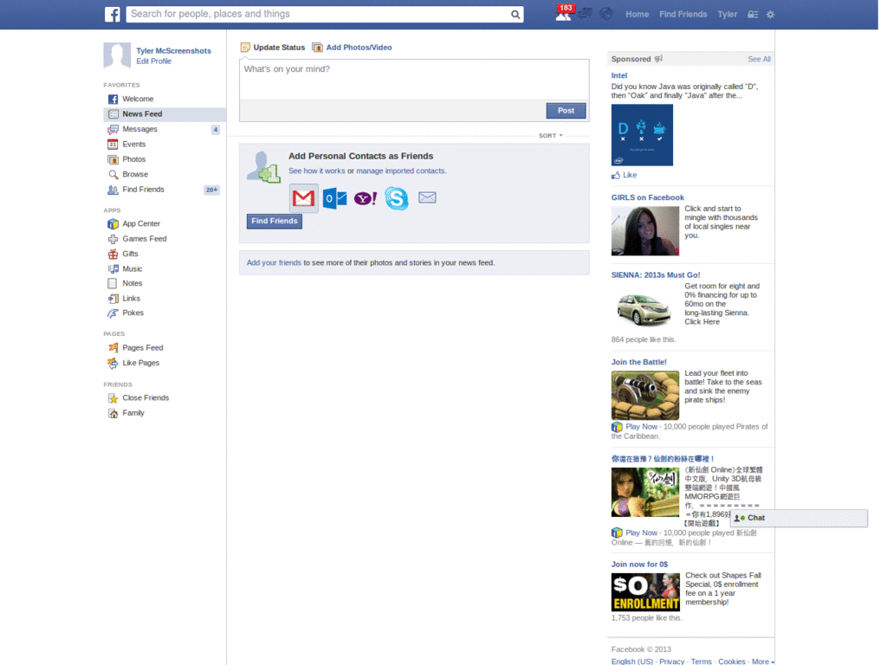The height and width of the screenshot is (665, 887).
Task: Click See All in Sponsored
Action: click(x=759, y=59)
